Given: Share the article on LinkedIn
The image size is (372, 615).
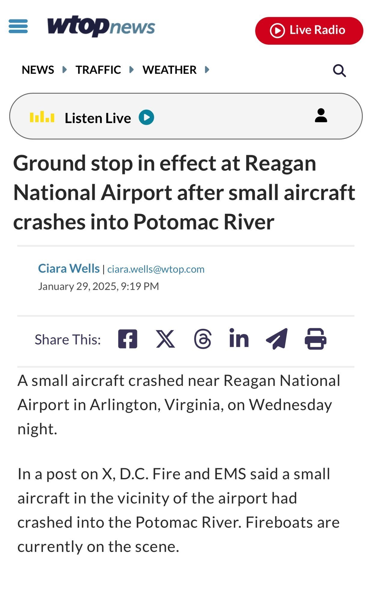Looking at the screenshot, I should coord(239,339).
